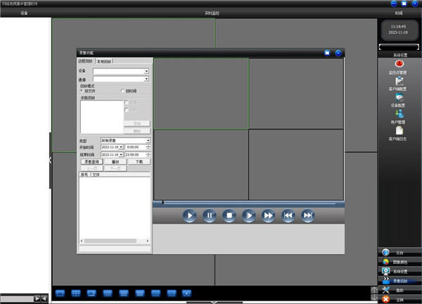The image size is (422, 304).
Task: Switch to the 本地回放 tab
Action: (x=104, y=61)
